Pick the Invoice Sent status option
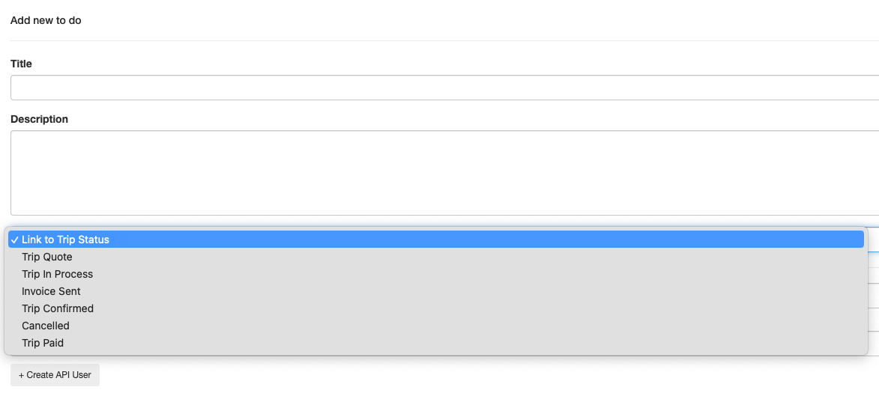 (x=51, y=291)
